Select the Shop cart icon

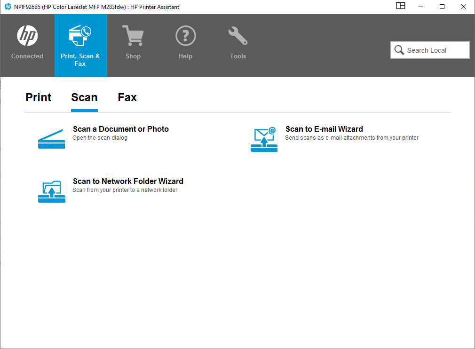coord(133,35)
